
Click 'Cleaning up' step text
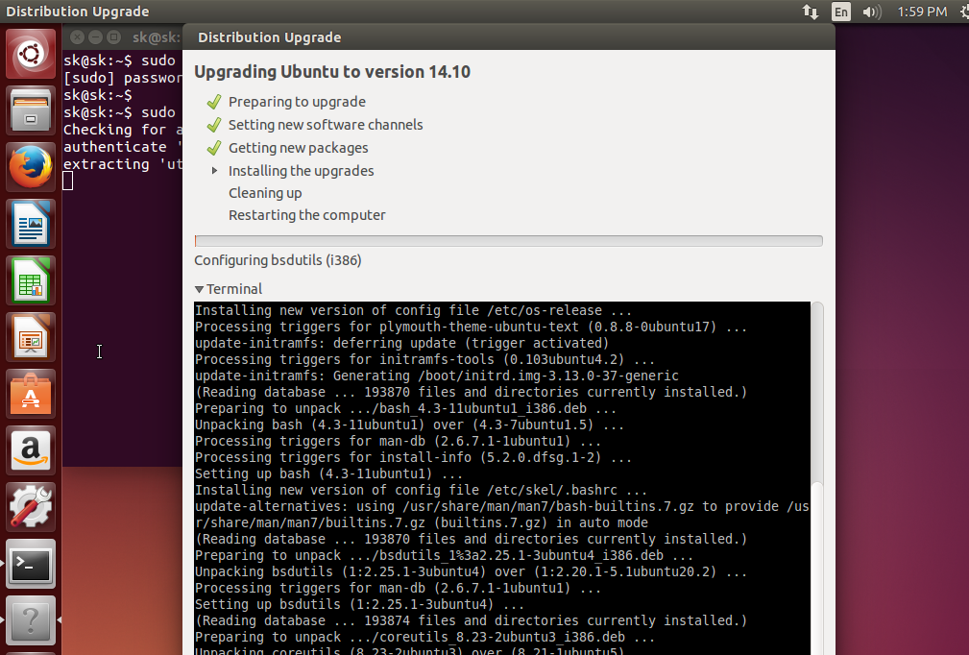coord(265,193)
